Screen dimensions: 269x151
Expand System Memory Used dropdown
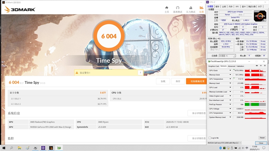[230, 117]
